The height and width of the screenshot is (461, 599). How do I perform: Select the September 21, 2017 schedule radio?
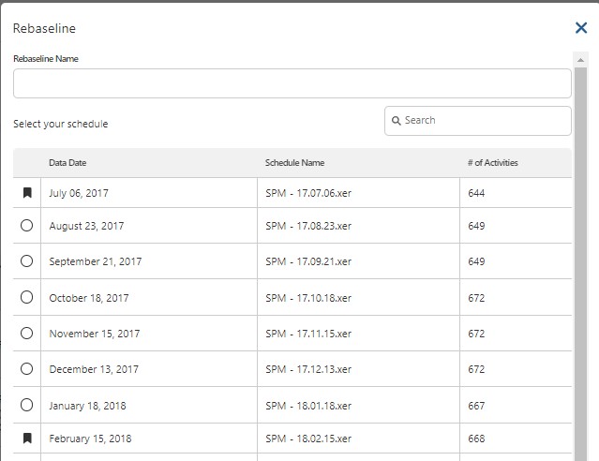(26, 261)
